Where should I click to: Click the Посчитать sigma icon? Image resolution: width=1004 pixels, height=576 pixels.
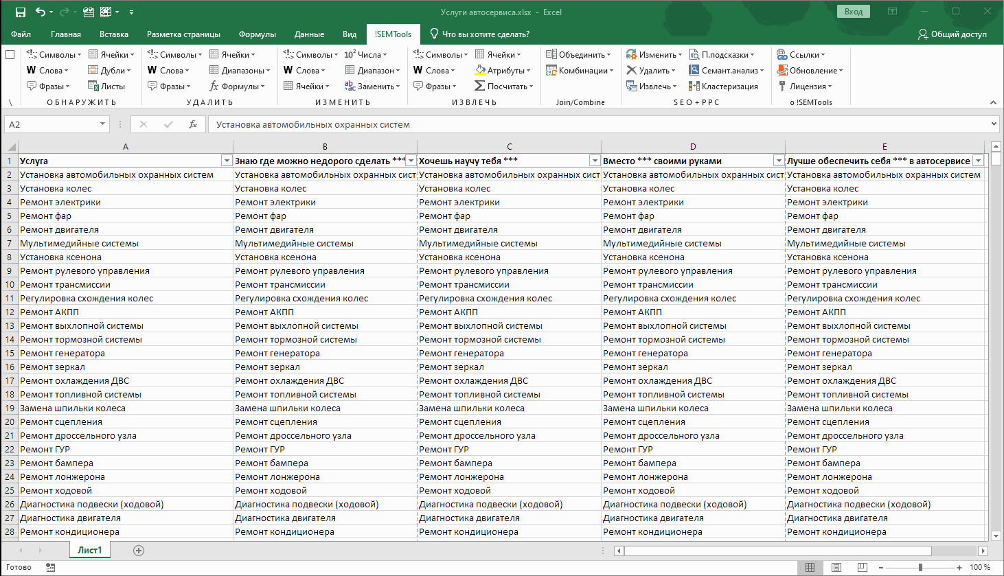point(480,87)
